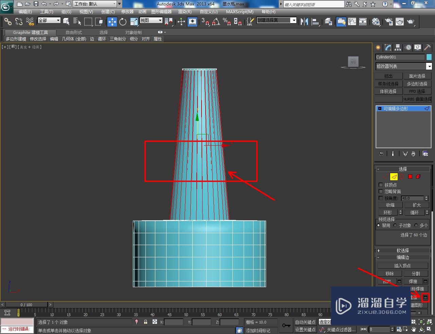435x334 pixels.
Task: Toggle the Percent Snap icon
Action: pyautogui.click(x=227, y=22)
